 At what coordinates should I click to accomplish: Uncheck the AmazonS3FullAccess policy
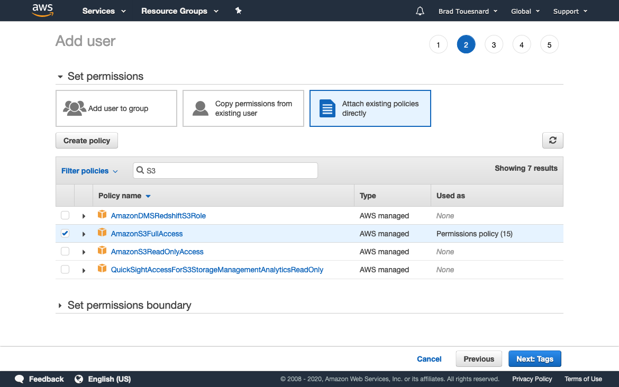tap(65, 233)
